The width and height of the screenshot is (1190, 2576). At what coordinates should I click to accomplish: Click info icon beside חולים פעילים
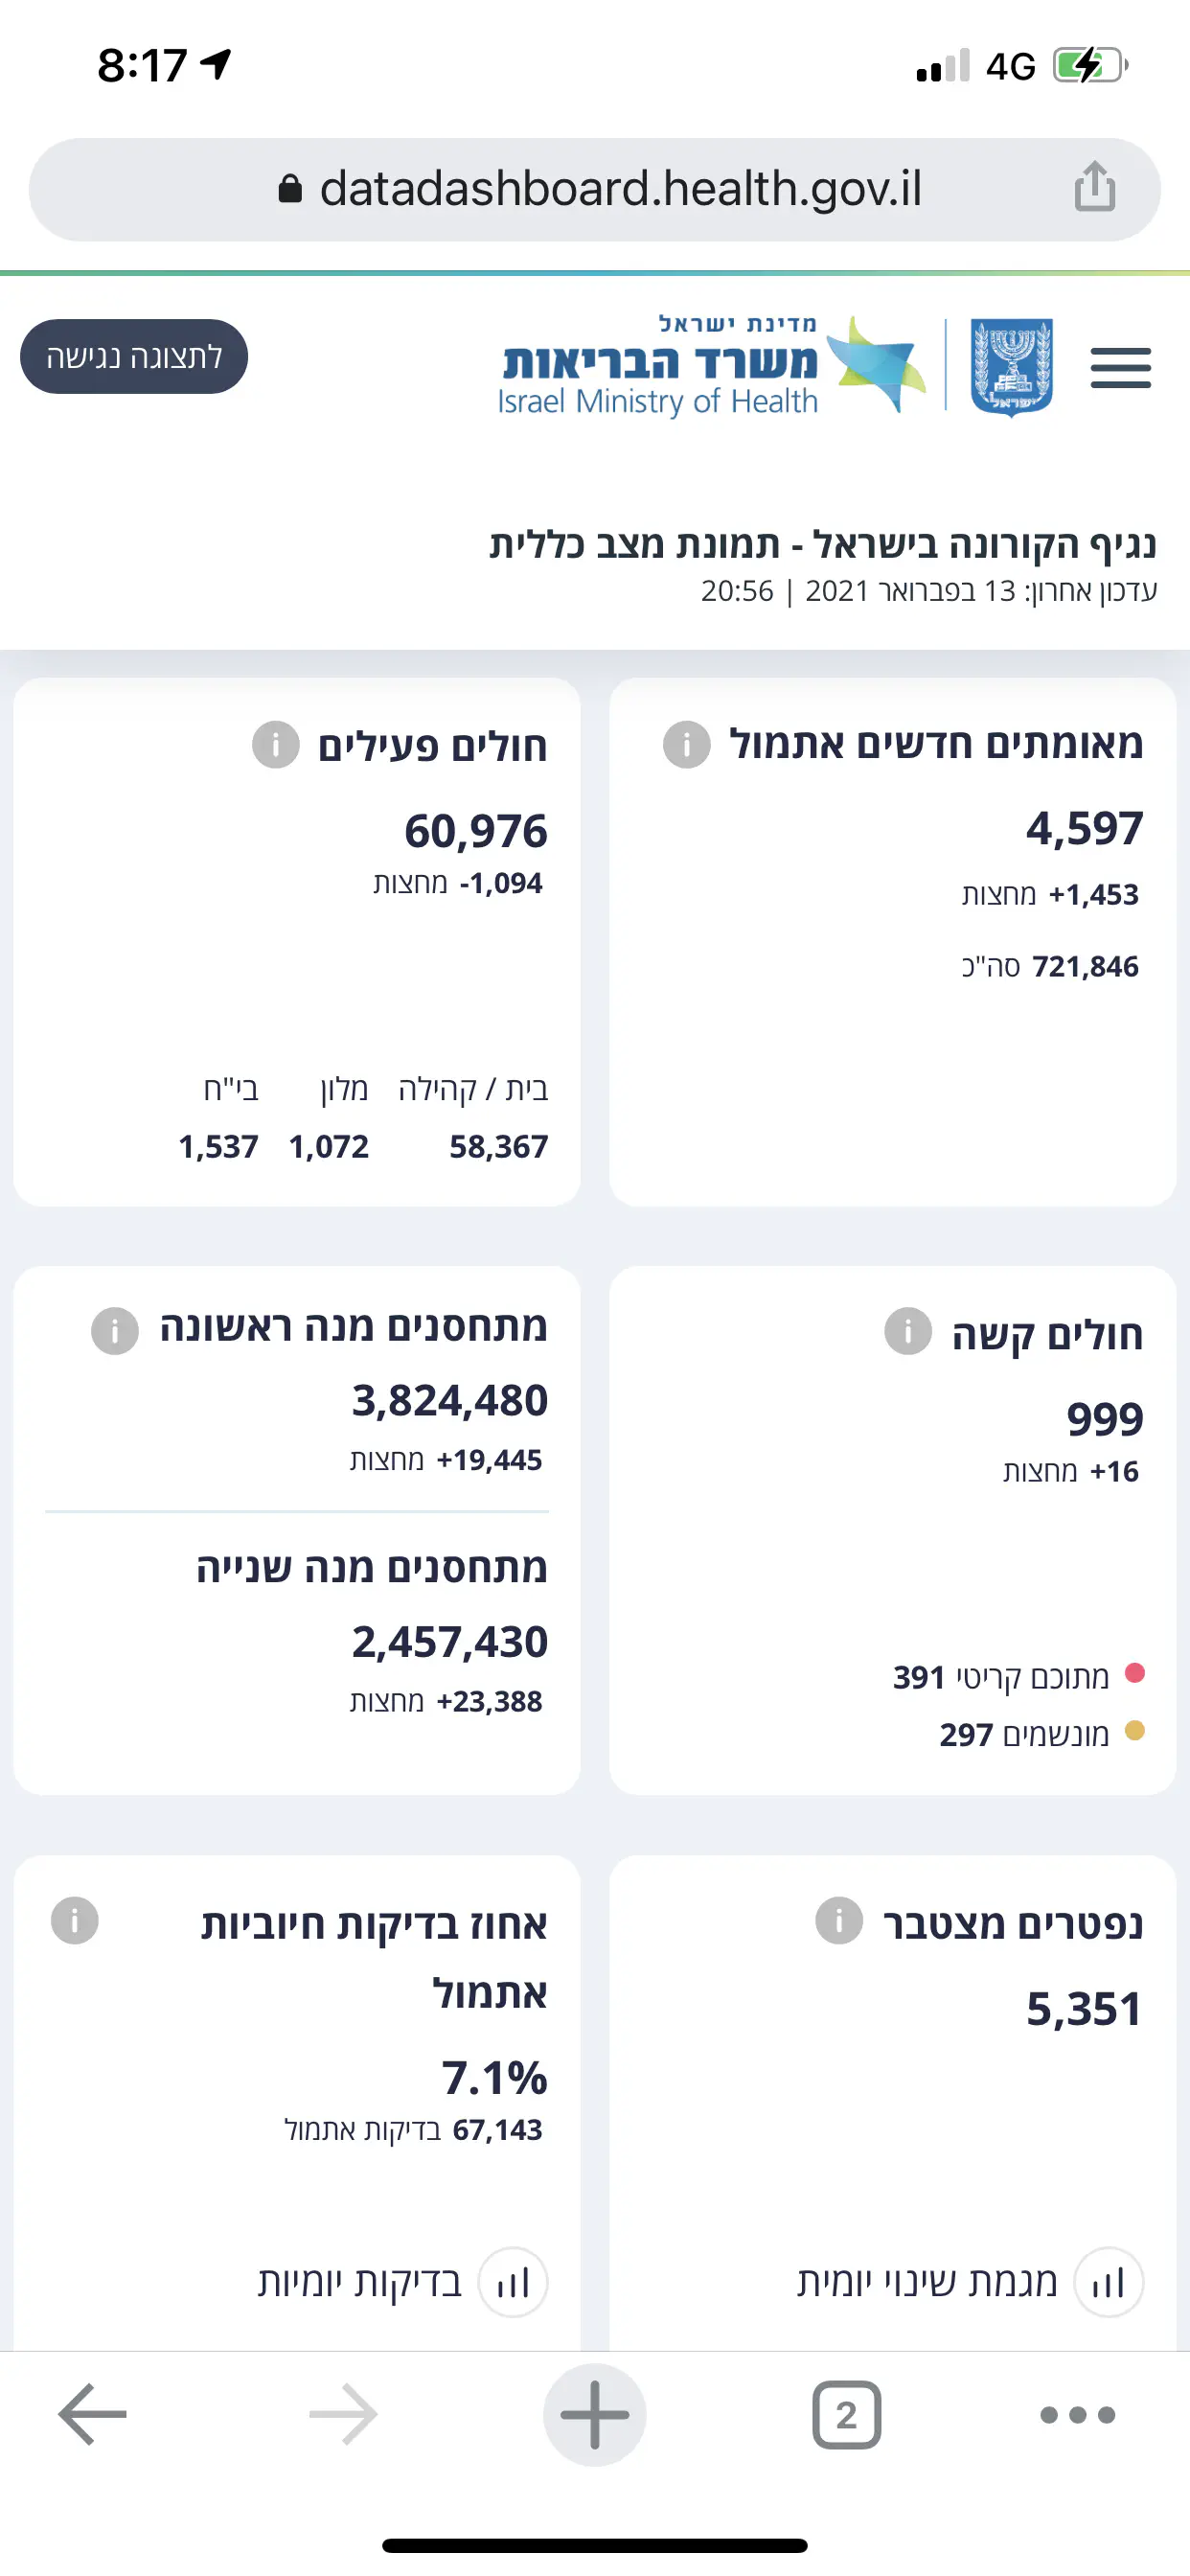point(275,745)
